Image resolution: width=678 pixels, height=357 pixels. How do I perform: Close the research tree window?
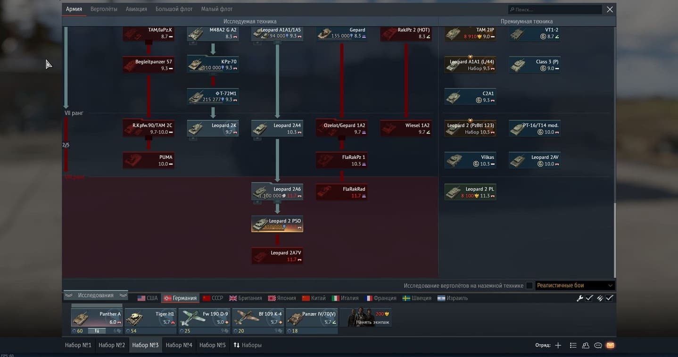click(x=610, y=9)
